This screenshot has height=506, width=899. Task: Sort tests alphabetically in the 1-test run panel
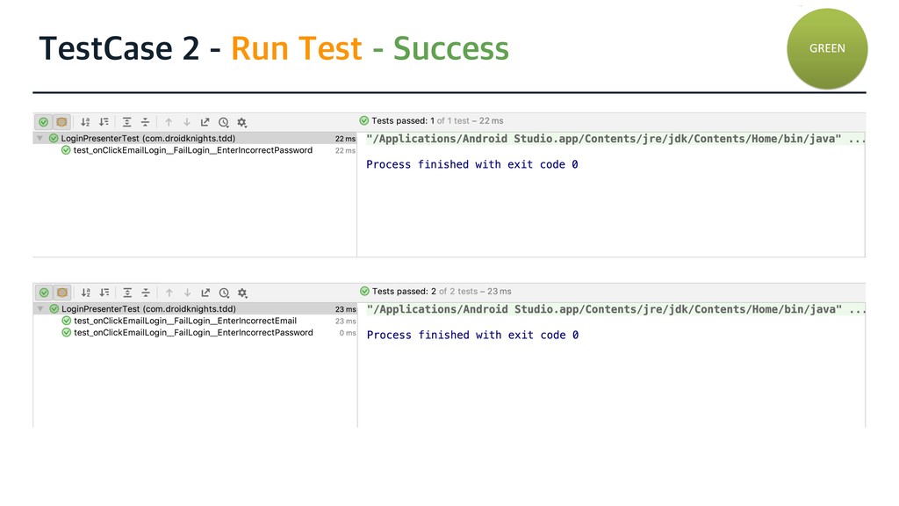coord(86,122)
